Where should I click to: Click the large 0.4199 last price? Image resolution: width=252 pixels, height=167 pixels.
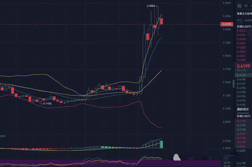(243, 66)
